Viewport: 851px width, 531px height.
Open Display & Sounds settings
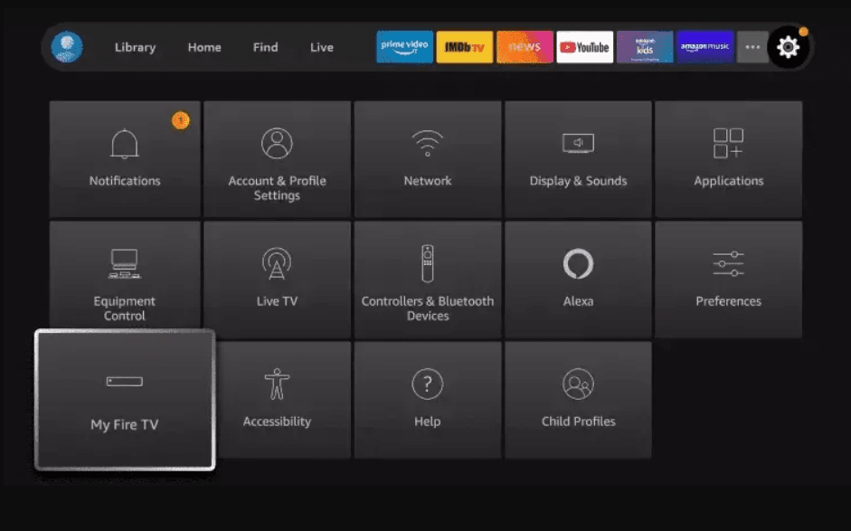(x=578, y=159)
